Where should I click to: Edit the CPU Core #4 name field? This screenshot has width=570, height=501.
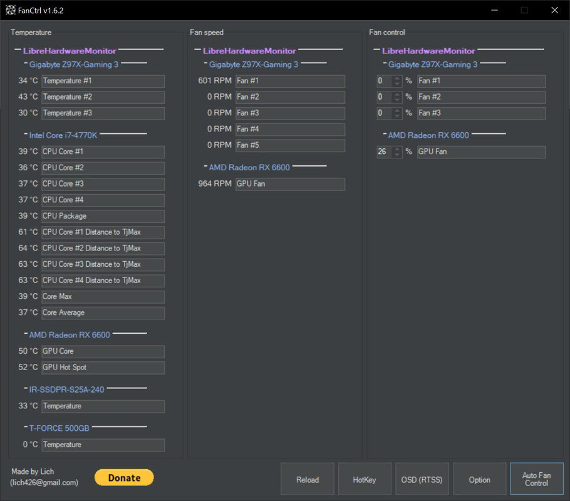[x=103, y=200]
